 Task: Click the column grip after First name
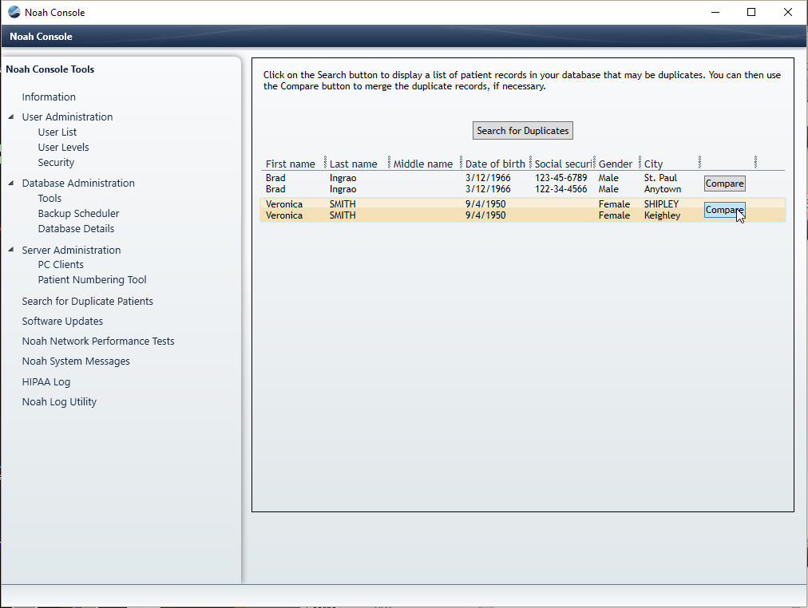coord(325,162)
